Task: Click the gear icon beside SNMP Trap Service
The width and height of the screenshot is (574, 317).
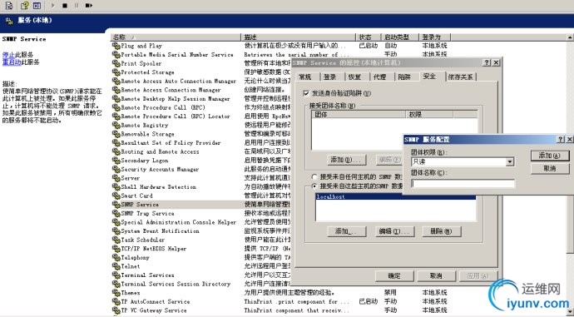Action: (116, 213)
